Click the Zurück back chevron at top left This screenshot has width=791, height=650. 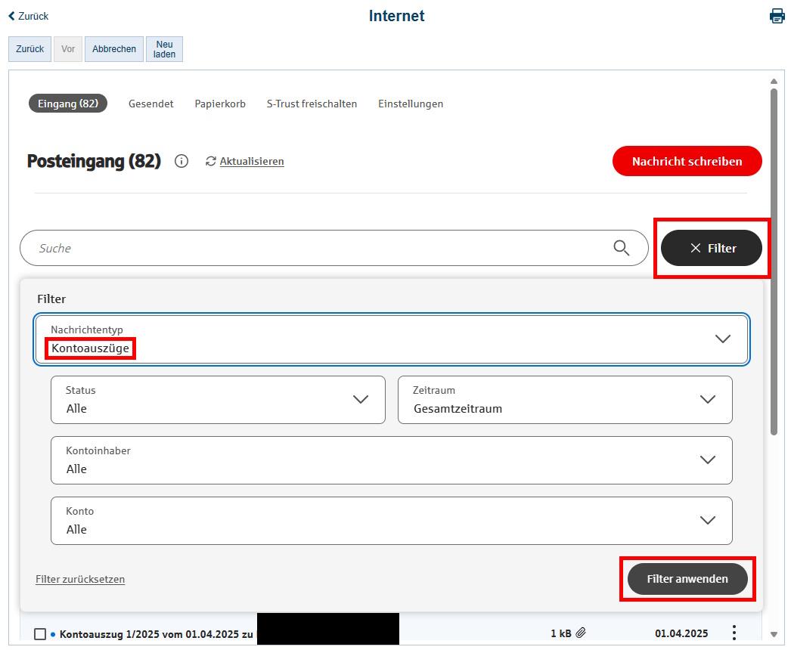[10, 15]
